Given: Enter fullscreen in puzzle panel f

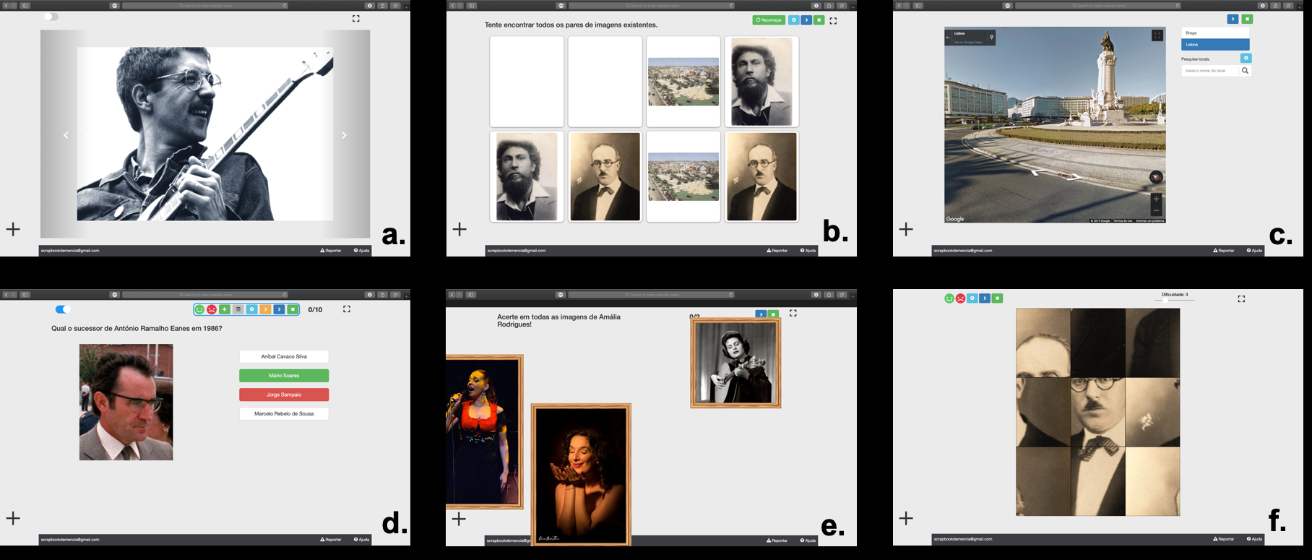Looking at the screenshot, I should click(x=1241, y=298).
